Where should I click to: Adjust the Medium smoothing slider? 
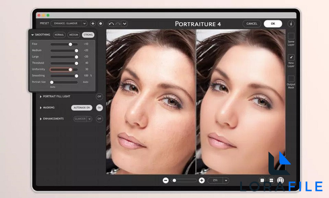click(x=64, y=51)
